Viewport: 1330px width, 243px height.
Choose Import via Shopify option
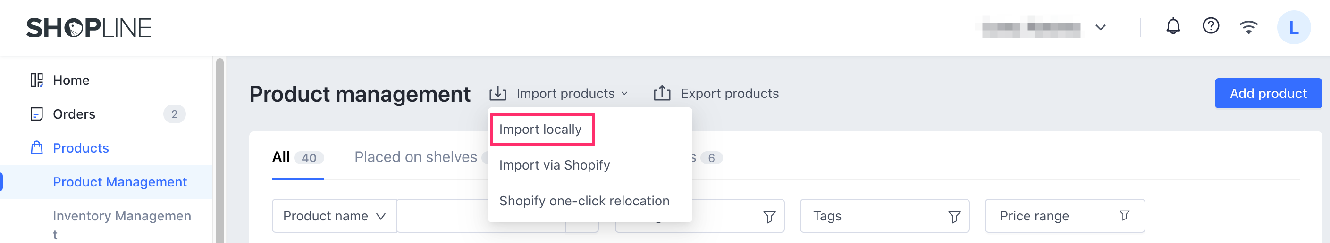554,165
